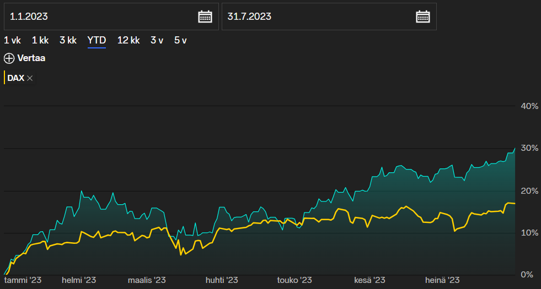Viewport: 541px width, 289px height.
Task: Click the plus icon next to Vertaa
Action: [9, 58]
